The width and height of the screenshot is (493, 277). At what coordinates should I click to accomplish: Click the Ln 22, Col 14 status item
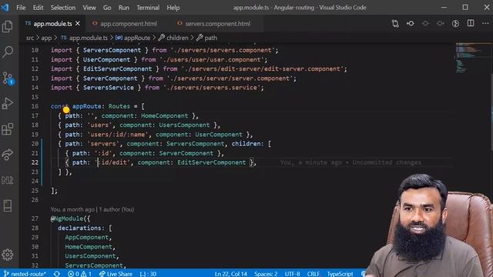coord(230,274)
